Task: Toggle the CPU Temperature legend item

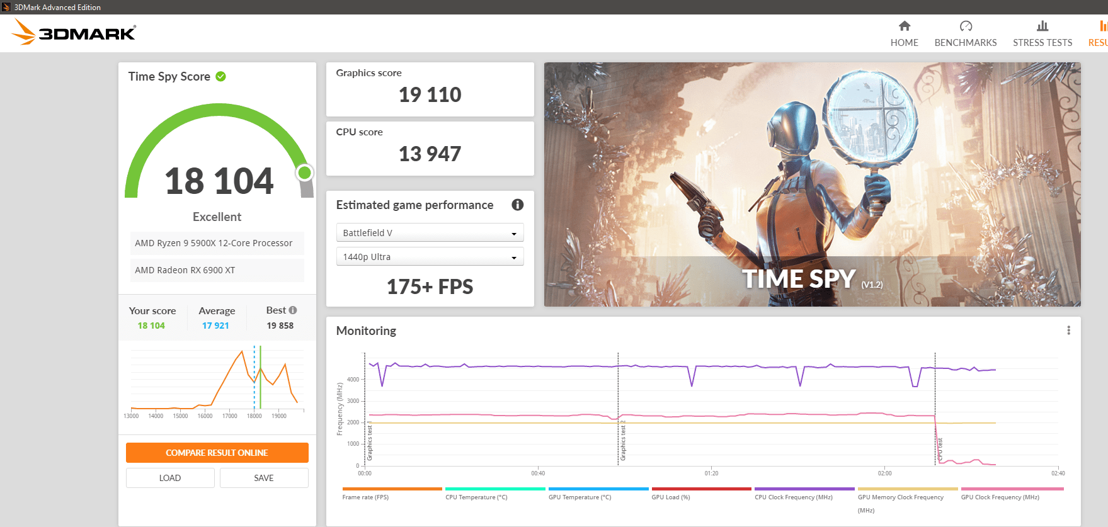Action: [495, 493]
